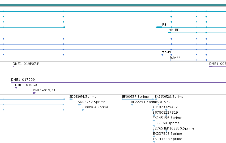
Task: Click the hth-RF transcript label
Action: [173, 30]
